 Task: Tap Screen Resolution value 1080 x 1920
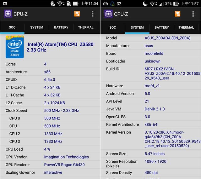(155, 161)
